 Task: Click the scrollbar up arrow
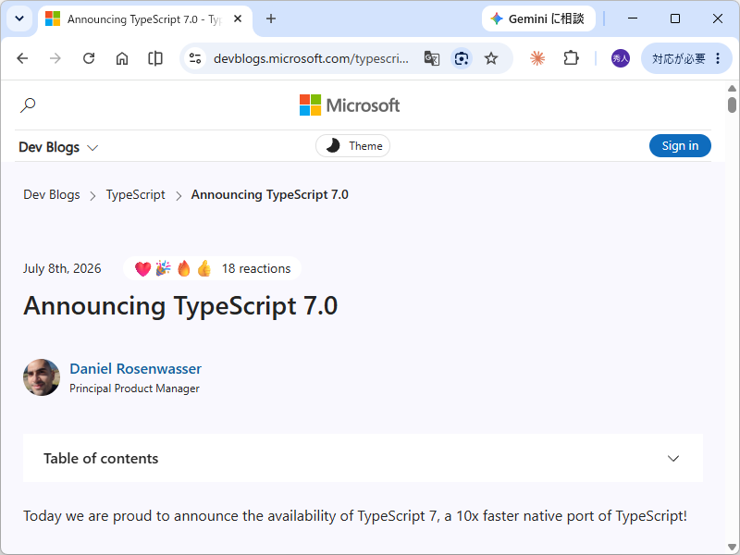732,88
